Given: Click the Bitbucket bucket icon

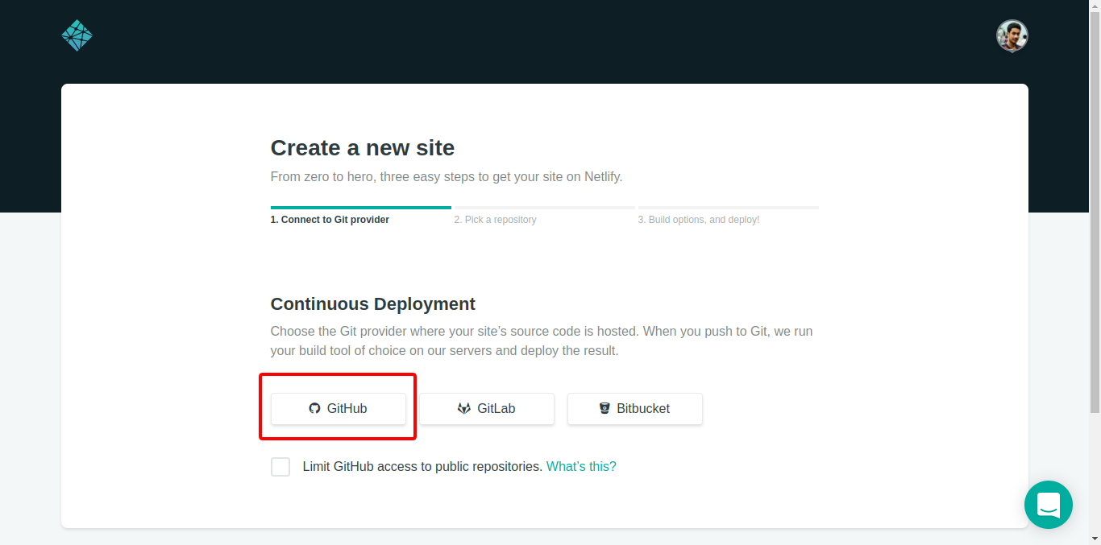Looking at the screenshot, I should coord(605,409).
